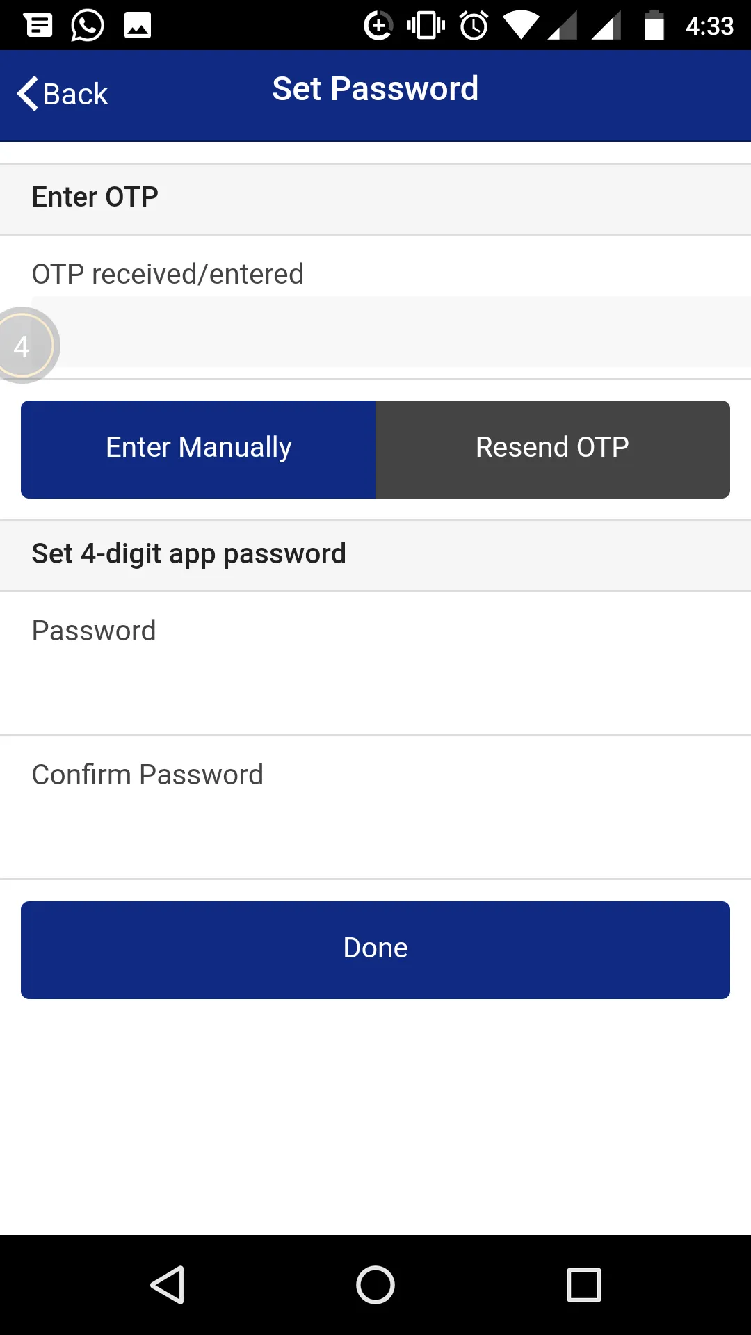The width and height of the screenshot is (751, 1335).
Task: Submit with the Done button
Action: (375, 950)
